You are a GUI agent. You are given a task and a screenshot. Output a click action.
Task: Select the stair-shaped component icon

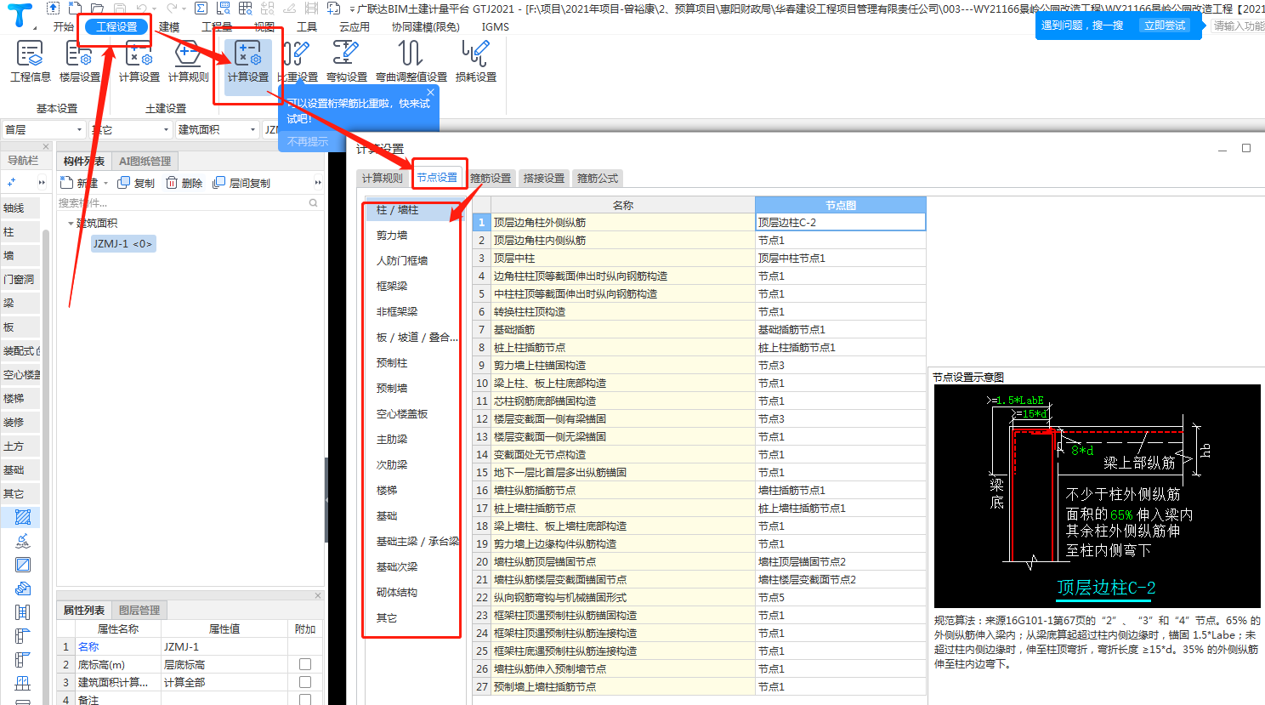coord(23,588)
